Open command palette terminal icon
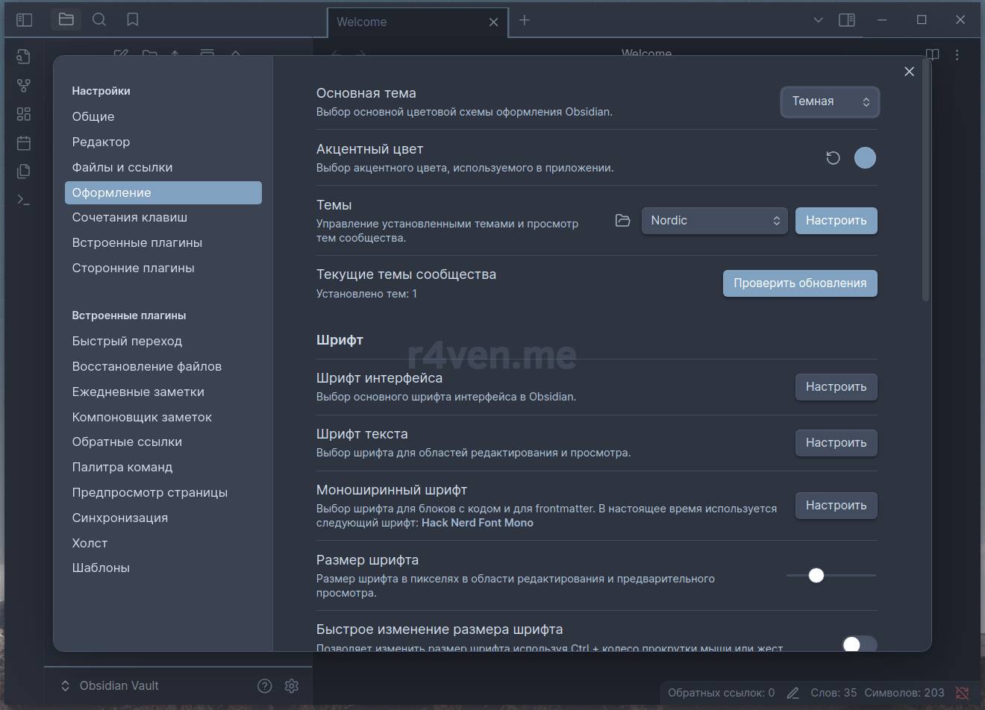The image size is (985, 710). 24,200
